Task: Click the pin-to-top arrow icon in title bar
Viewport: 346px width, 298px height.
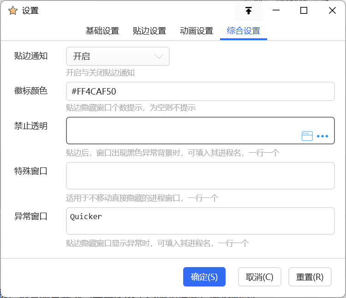Action: [x=249, y=11]
